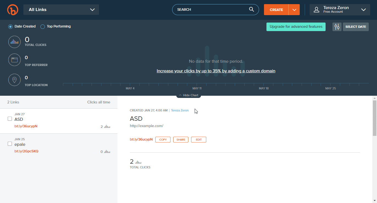Click the MAY 11 timeline marker
The width and height of the screenshot is (377, 203).
(197, 88)
